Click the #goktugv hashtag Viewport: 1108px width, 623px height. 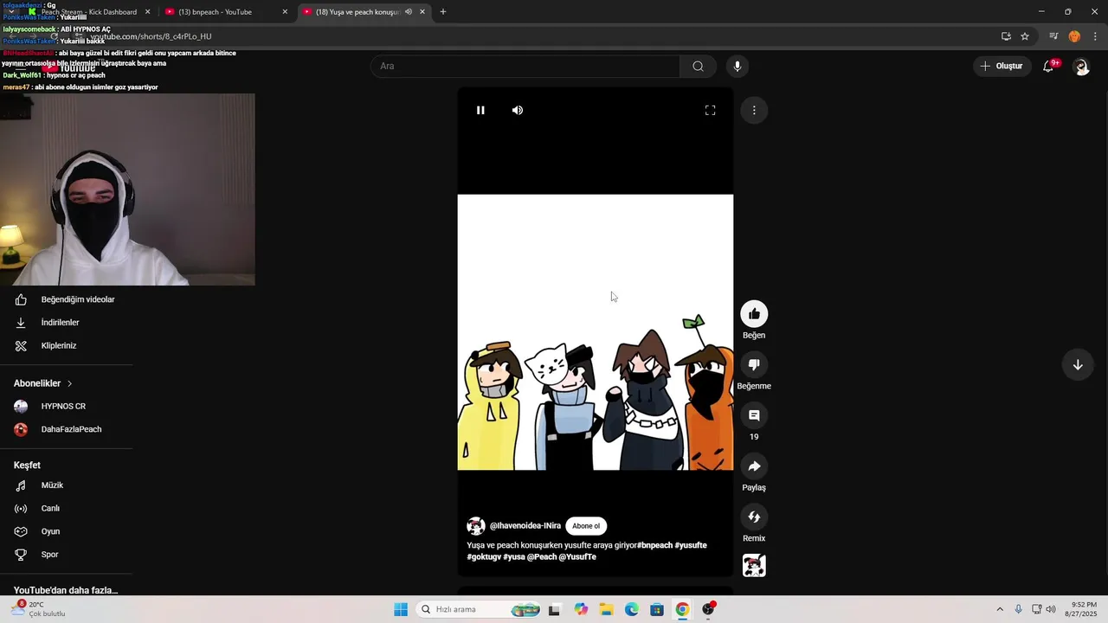483,557
